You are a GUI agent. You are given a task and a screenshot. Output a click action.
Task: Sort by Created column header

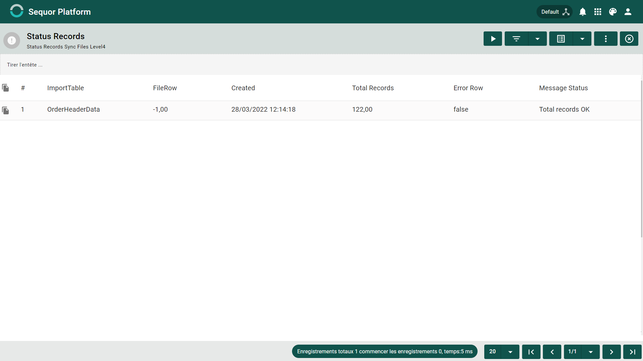[243, 88]
